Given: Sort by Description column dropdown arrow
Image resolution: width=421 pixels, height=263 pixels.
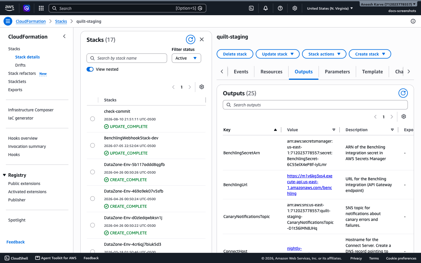Looking at the screenshot, I should (x=392, y=130).
